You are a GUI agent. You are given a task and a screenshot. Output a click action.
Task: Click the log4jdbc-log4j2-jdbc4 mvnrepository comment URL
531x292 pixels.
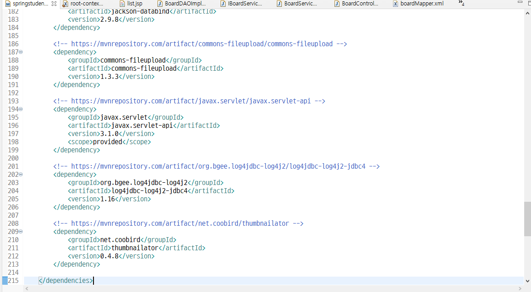[218, 166]
